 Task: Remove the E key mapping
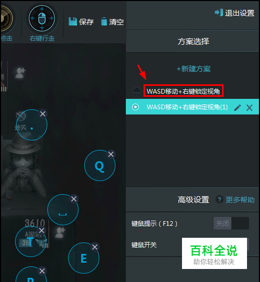(x=95, y=247)
